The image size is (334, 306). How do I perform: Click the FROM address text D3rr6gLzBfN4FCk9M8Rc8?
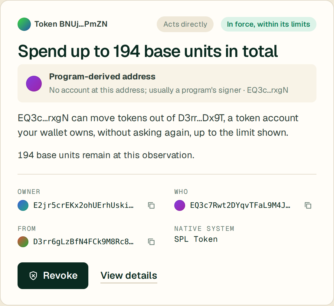[x=83, y=241]
